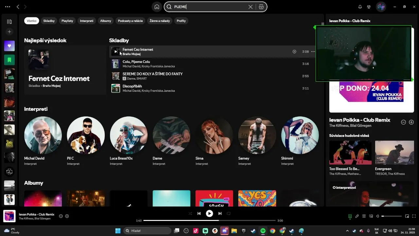Screen dimensions: 419x236
Task: Open Connect to a device icon
Action: (x=371, y=216)
